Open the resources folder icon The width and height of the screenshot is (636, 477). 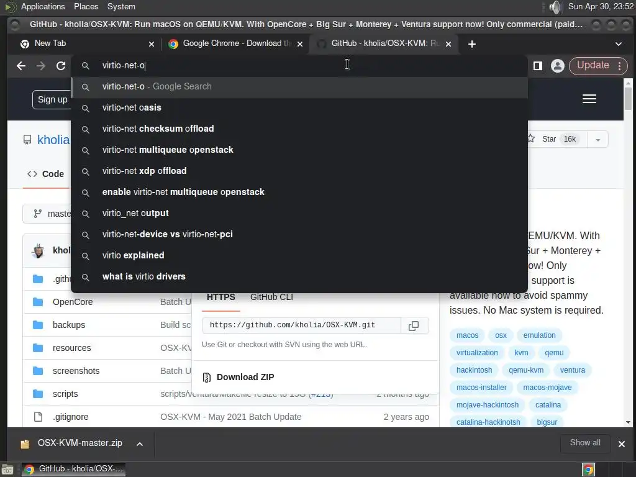[38, 348]
